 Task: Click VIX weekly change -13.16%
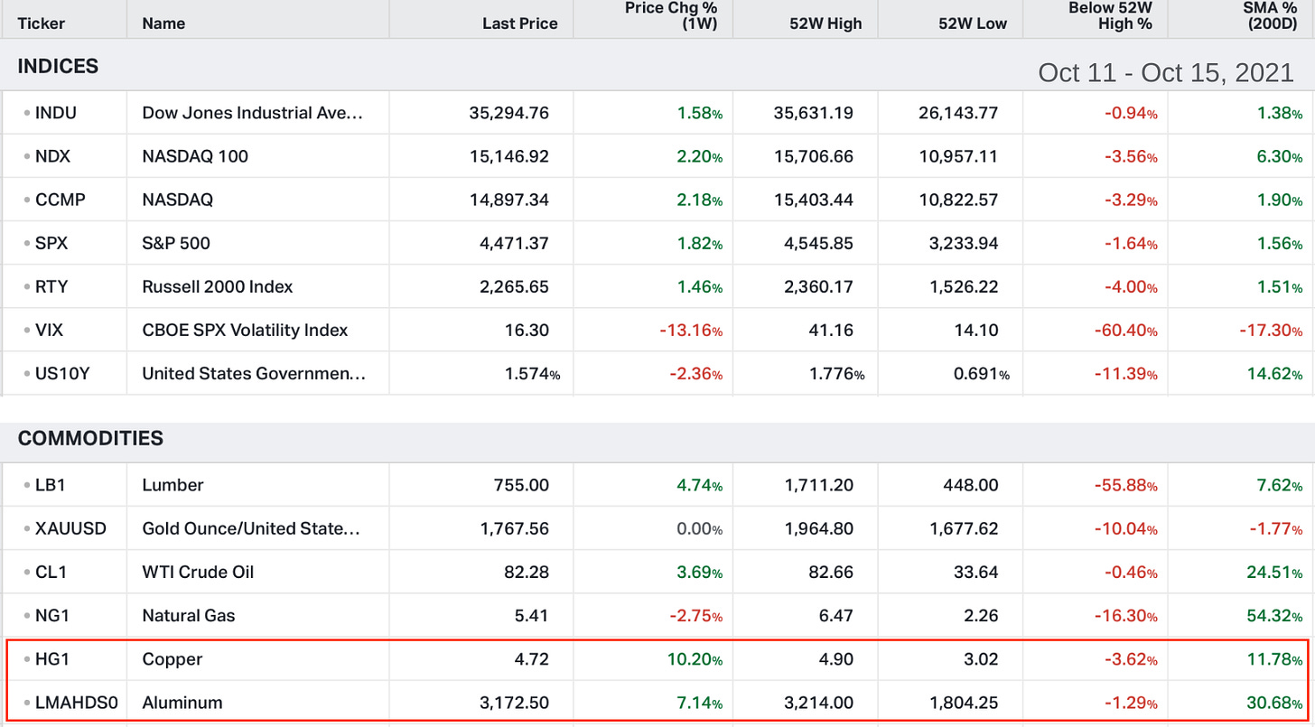click(690, 330)
